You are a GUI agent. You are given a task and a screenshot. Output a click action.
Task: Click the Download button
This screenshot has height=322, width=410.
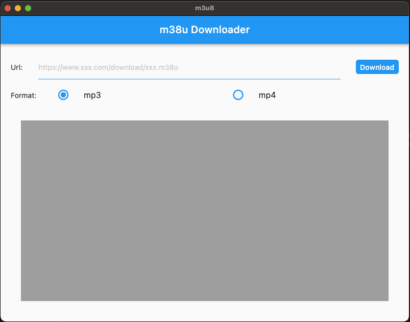[x=377, y=67]
